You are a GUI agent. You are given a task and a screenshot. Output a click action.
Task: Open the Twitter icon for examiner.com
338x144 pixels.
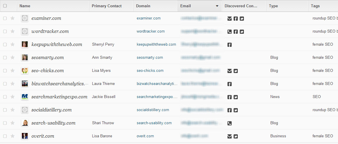click(242, 19)
